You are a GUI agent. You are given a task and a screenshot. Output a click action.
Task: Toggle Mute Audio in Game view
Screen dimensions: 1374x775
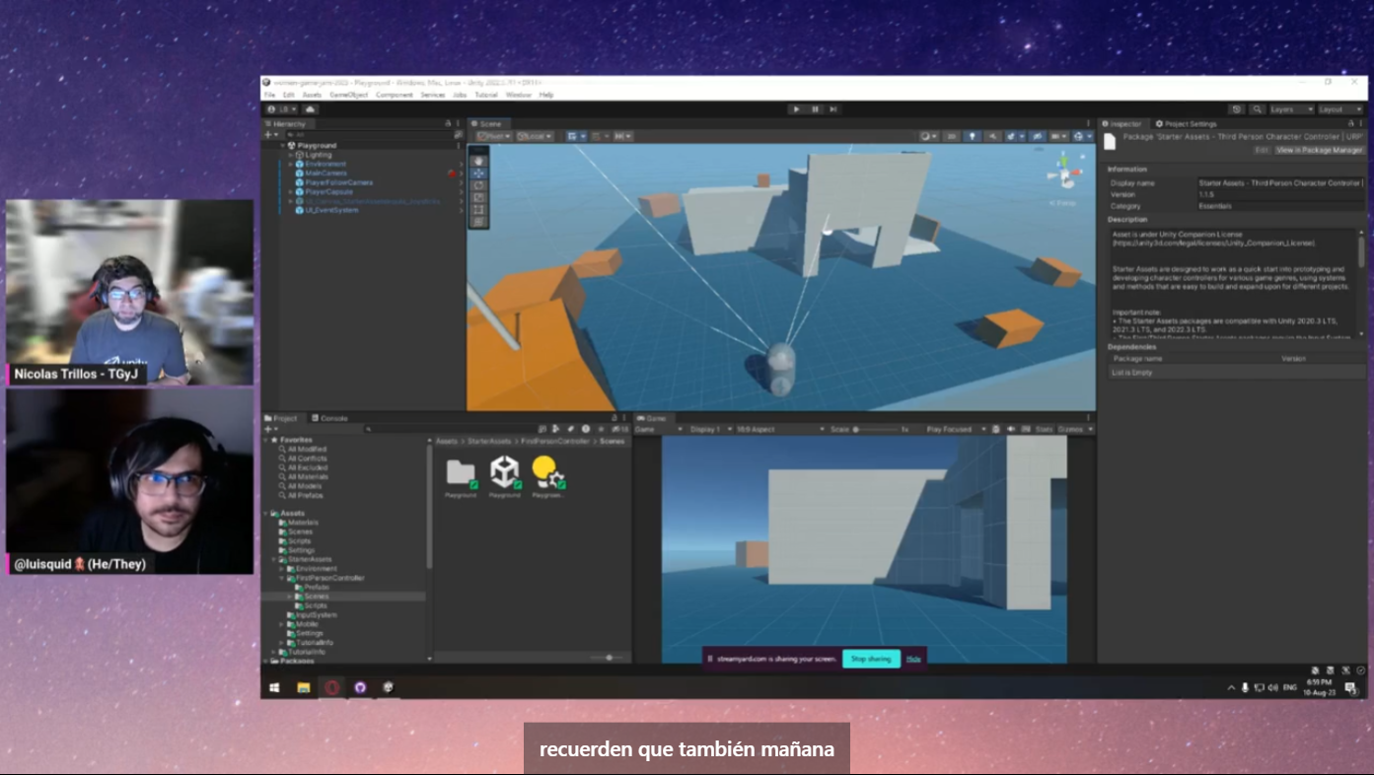tap(1010, 430)
